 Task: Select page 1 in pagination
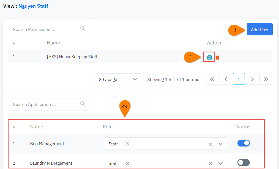tap(239, 79)
